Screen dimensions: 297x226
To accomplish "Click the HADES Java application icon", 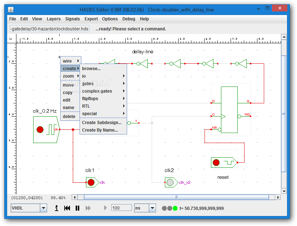I will pyautogui.click(x=11, y=10).
